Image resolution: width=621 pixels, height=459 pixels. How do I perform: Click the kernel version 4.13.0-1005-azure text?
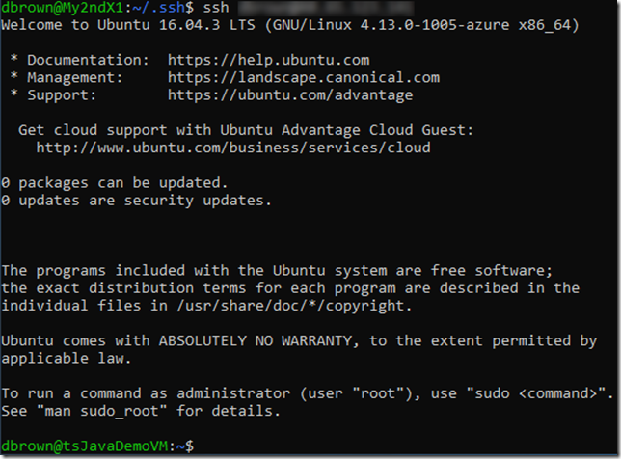[435, 25]
